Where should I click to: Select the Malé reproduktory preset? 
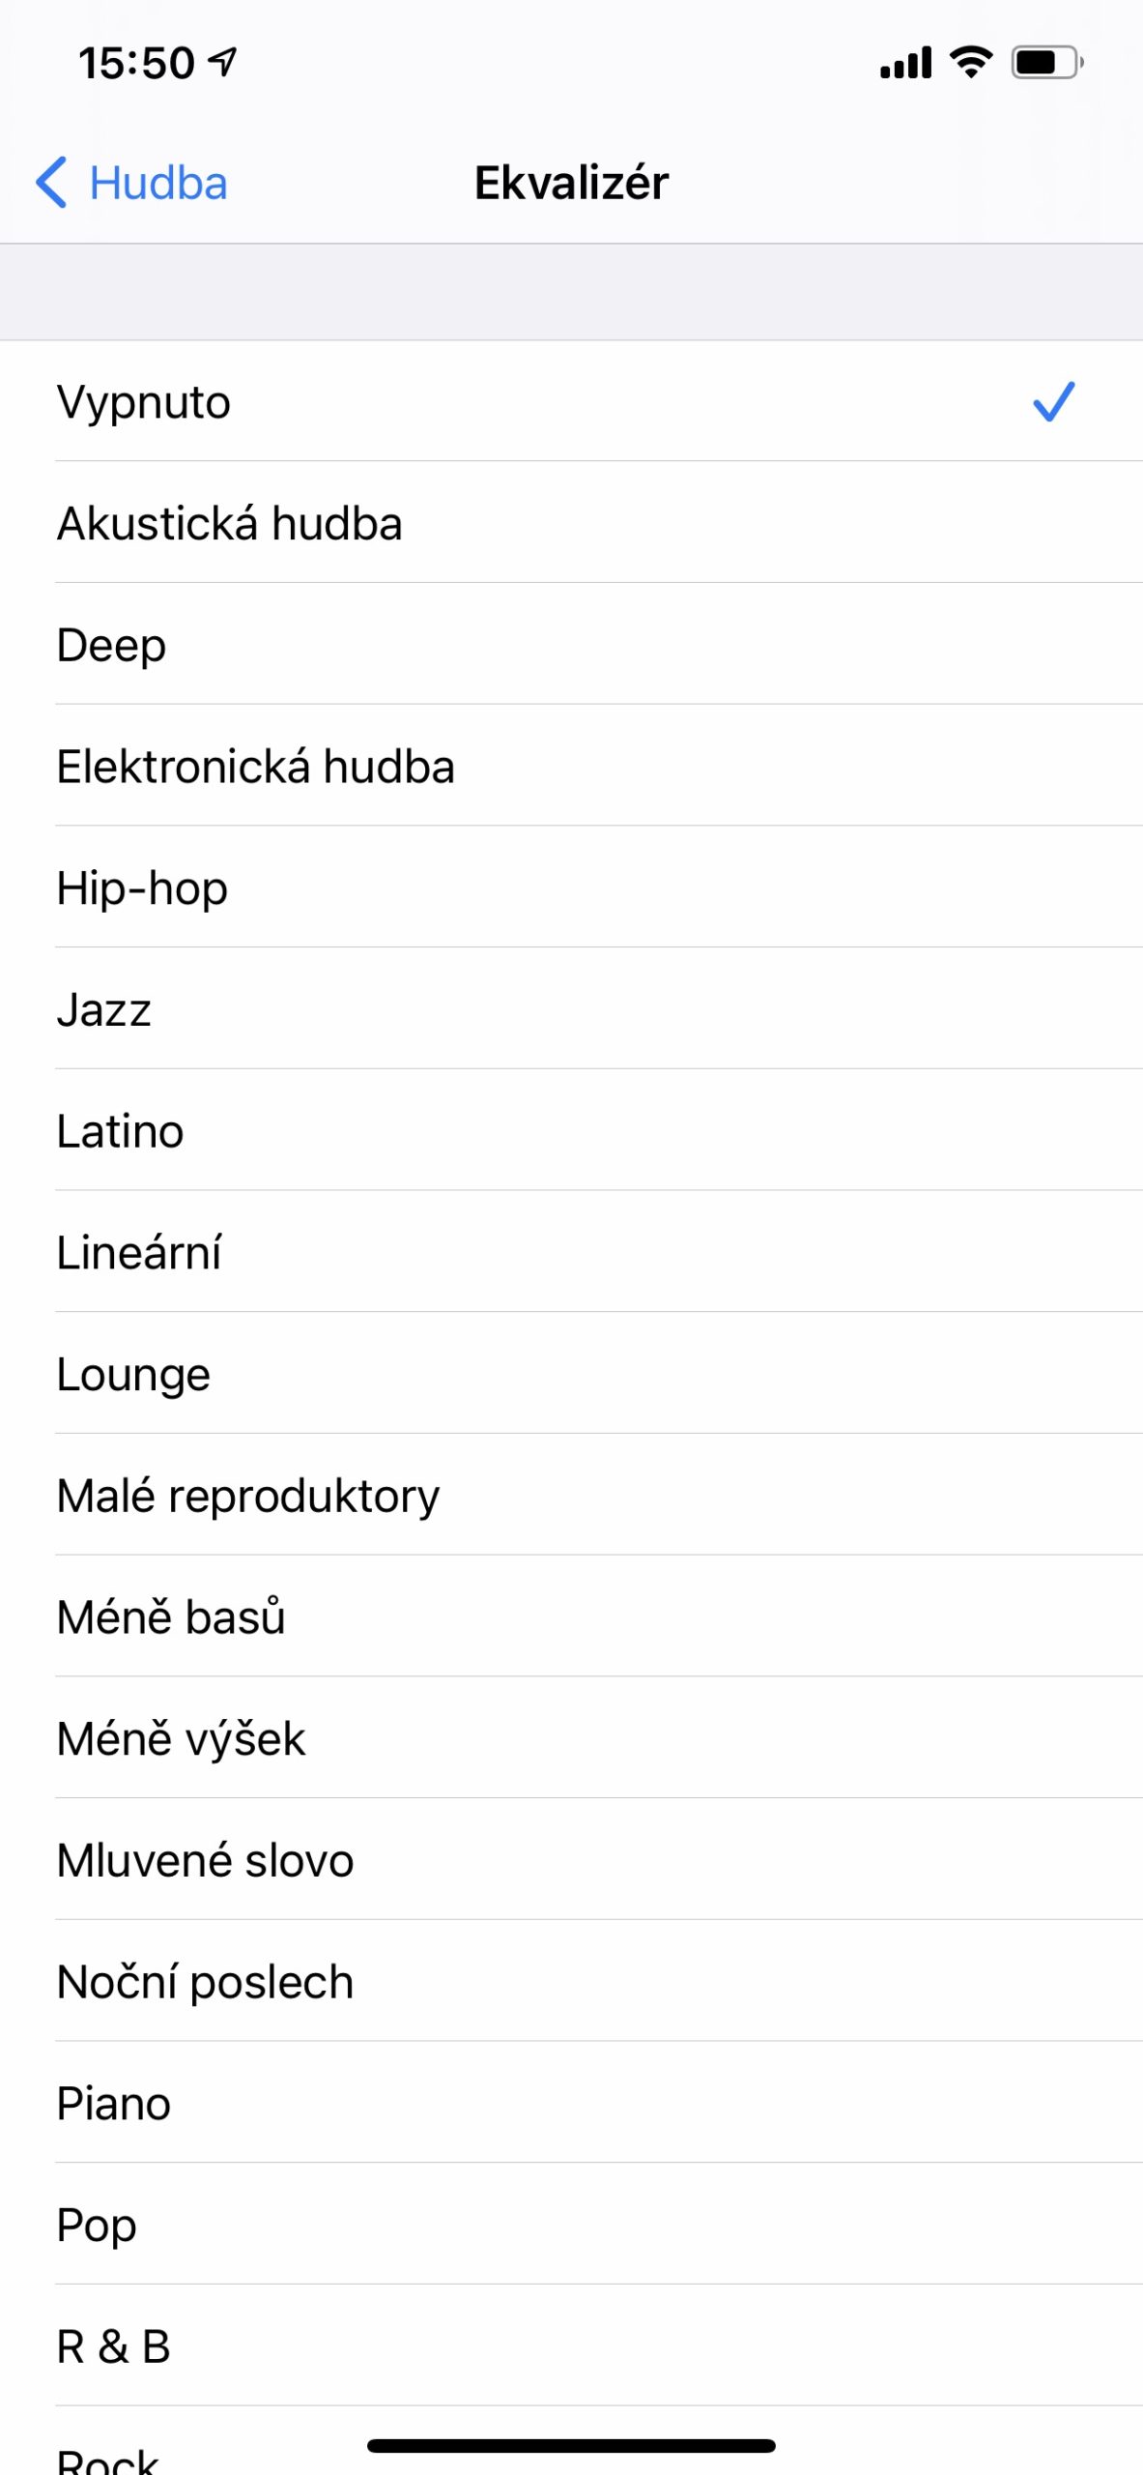click(x=247, y=1494)
